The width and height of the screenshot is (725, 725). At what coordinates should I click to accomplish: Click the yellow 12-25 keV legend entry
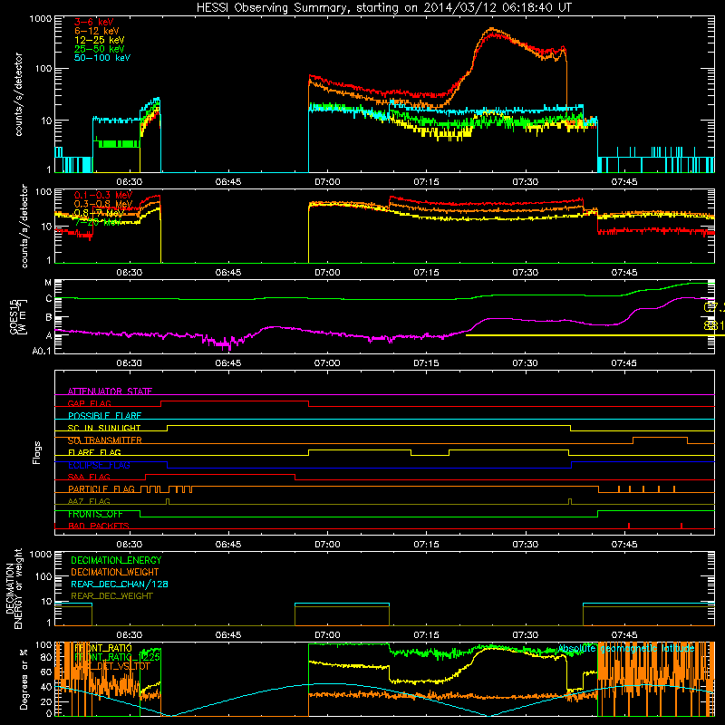[x=100, y=40]
